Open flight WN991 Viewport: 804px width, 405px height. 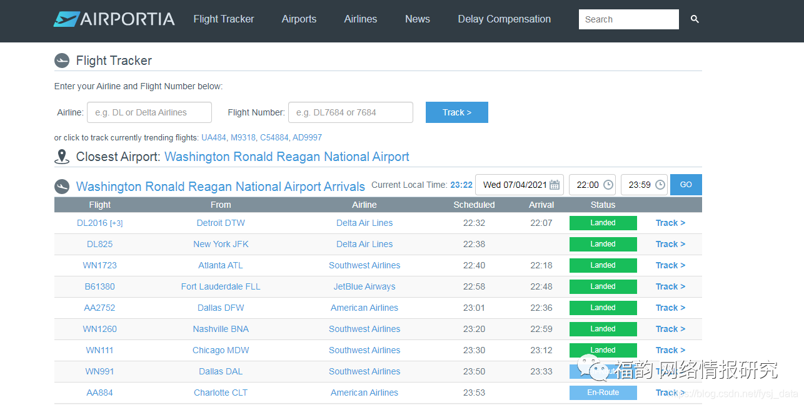click(x=100, y=371)
